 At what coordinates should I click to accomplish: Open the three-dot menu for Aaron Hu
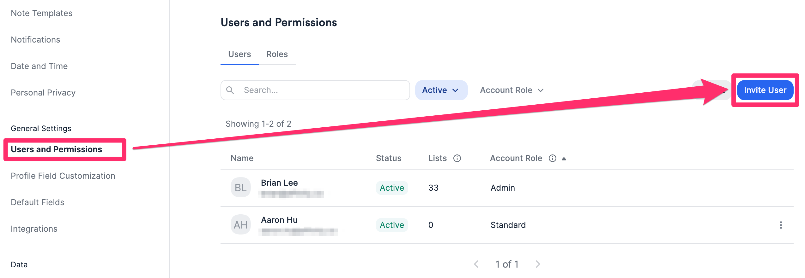(x=781, y=225)
